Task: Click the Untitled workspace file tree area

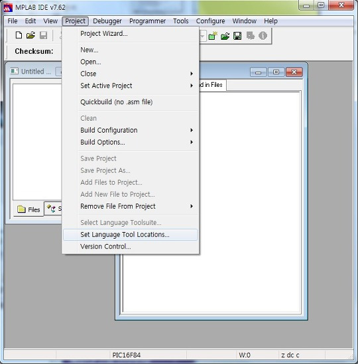Action: click(37, 142)
